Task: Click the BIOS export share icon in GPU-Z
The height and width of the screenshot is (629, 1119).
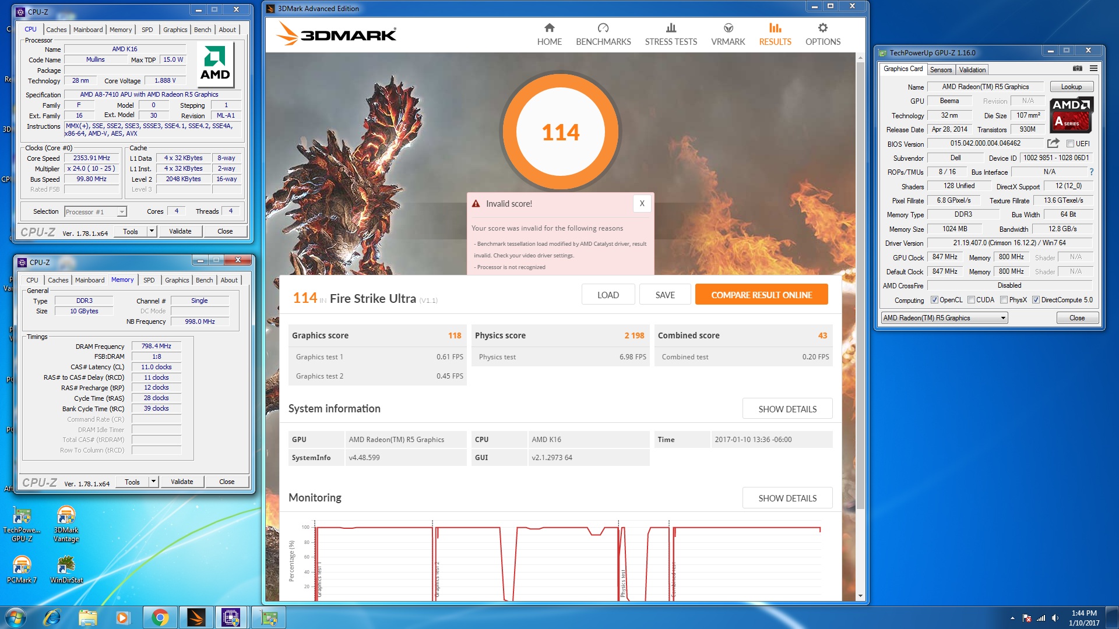Action: point(1053,143)
